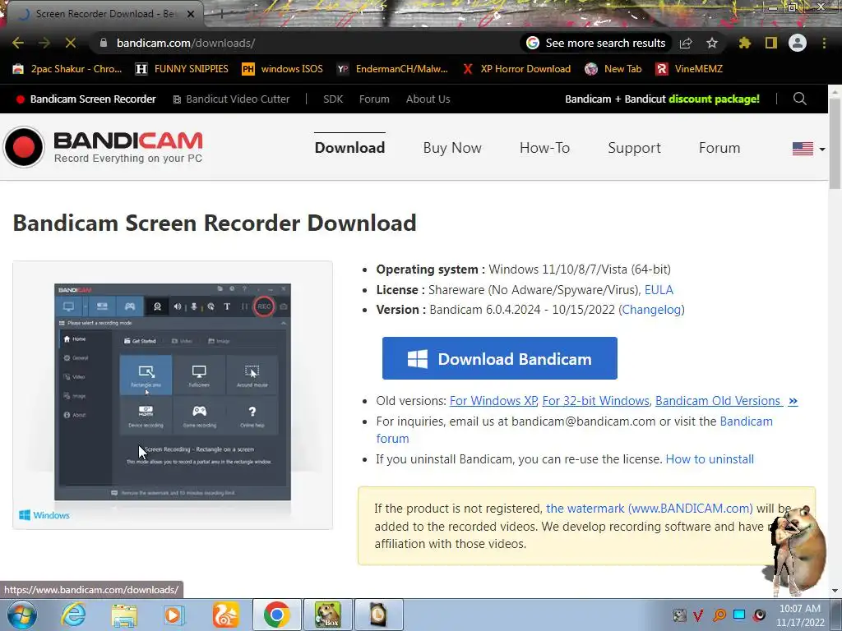Image resolution: width=842 pixels, height=631 pixels.
Task: Open the How-To nav item
Action: 544,148
